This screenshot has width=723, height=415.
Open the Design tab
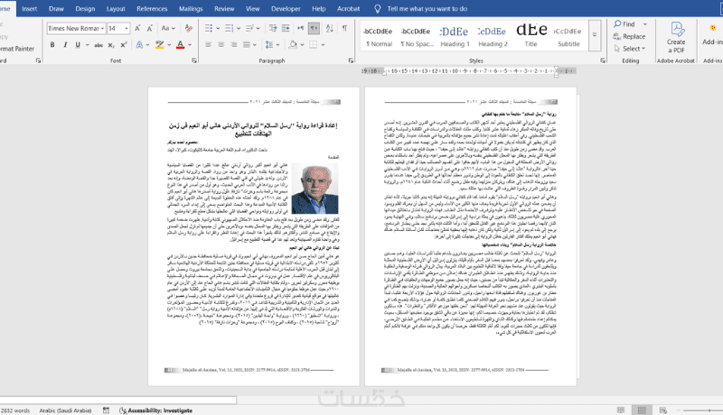pos(85,8)
